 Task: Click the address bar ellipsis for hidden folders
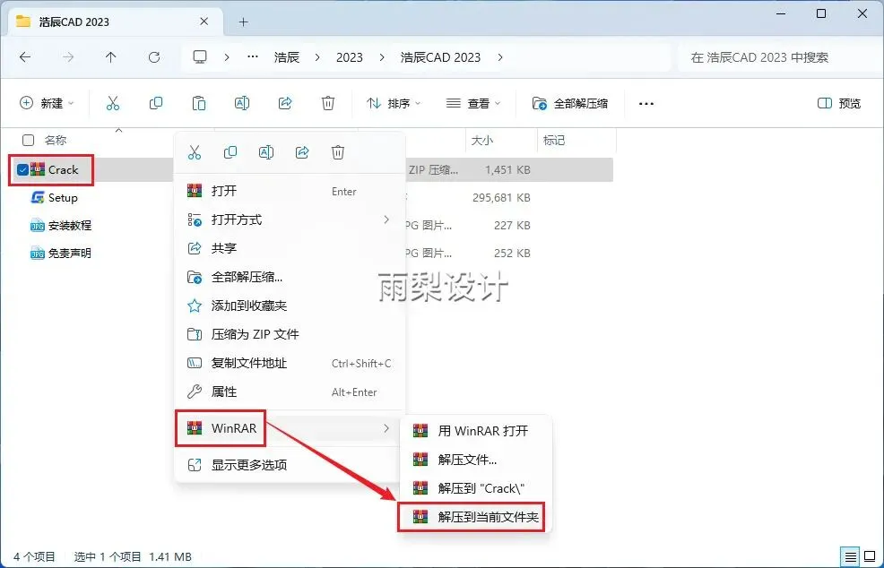(x=253, y=57)
